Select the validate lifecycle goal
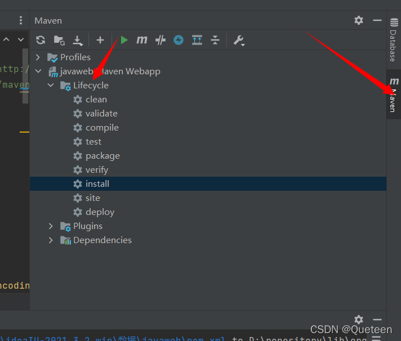The width and height of the screenshot is (401, 341). click(x=95, y=114)
